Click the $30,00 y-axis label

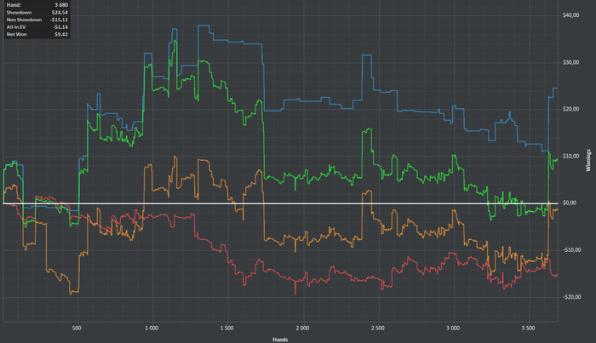570,62
